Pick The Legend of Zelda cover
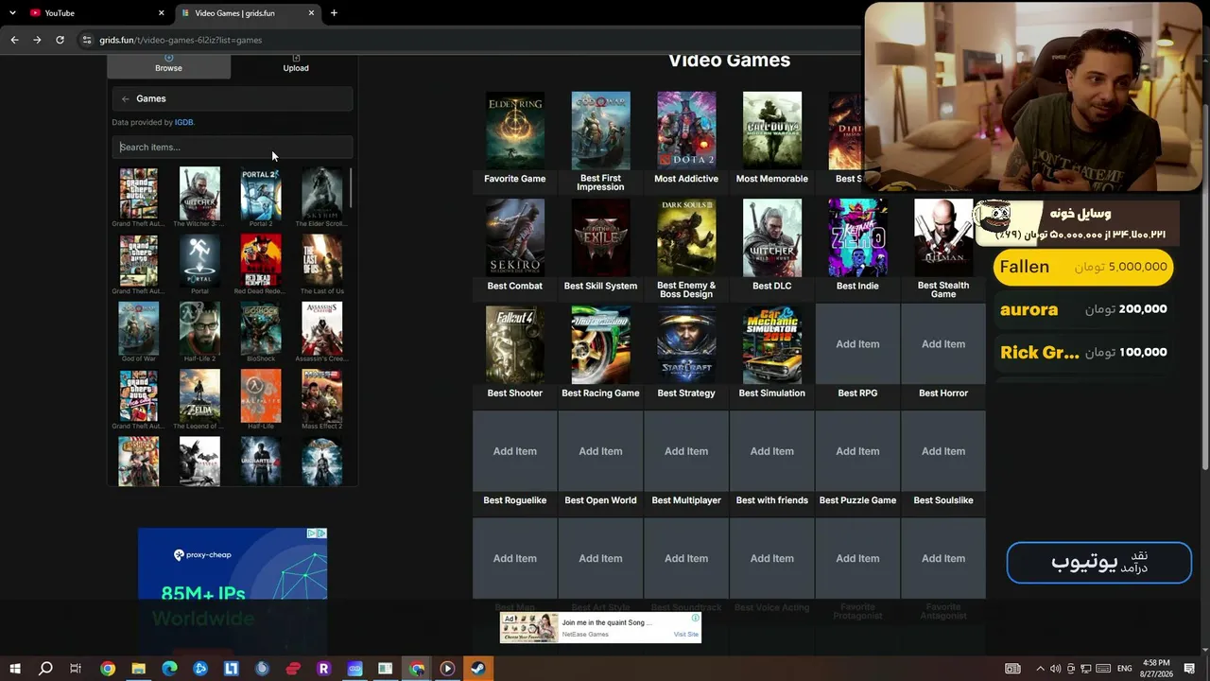Viewport: 1210px width, 681px height. (x=199, y=394)
